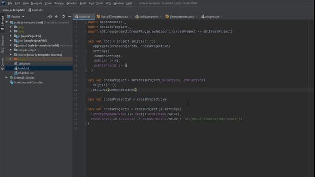Expand the js [crossProjectJS] module

point(11,36)
